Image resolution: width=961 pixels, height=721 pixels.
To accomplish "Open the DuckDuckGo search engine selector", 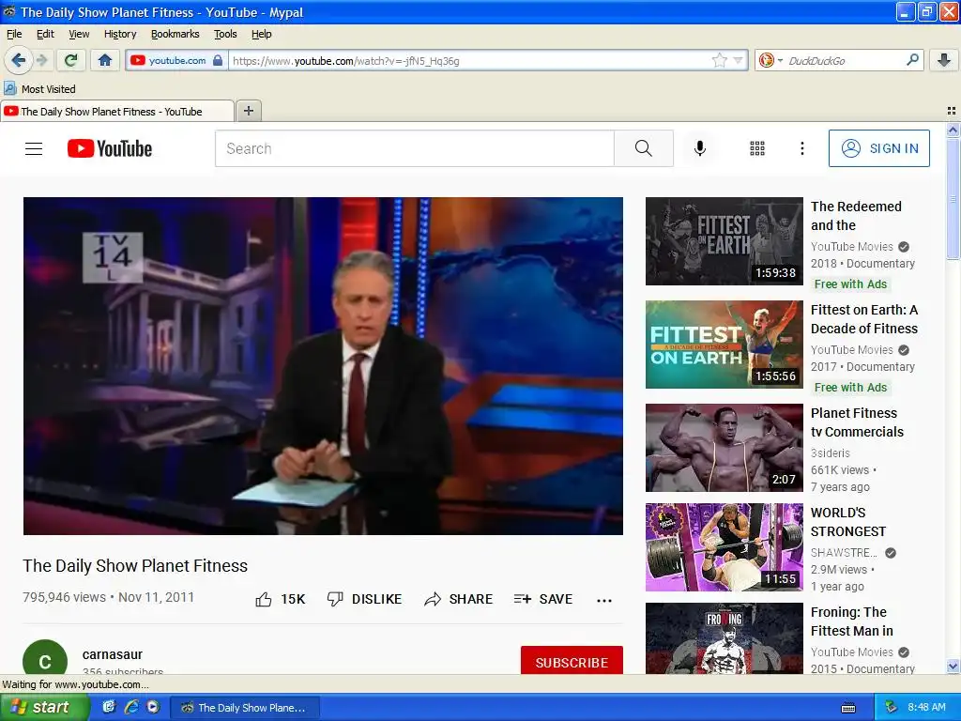I will pyautogui.click(x=770, y=60).
